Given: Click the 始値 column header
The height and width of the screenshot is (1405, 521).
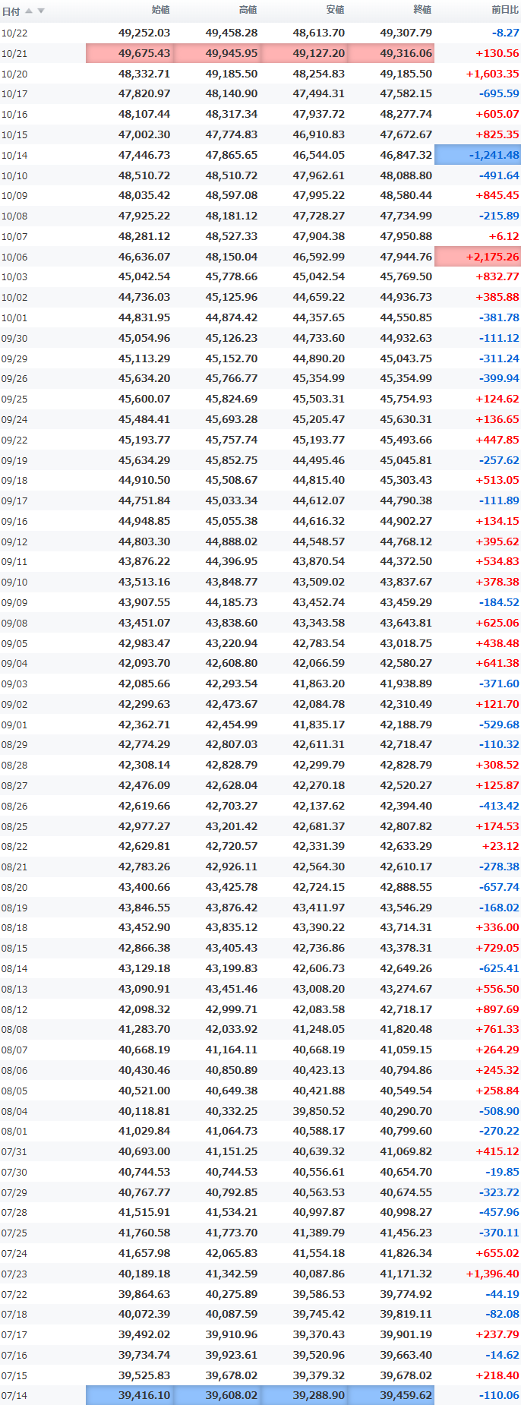Looking at the screenshot, I should 160,10.
